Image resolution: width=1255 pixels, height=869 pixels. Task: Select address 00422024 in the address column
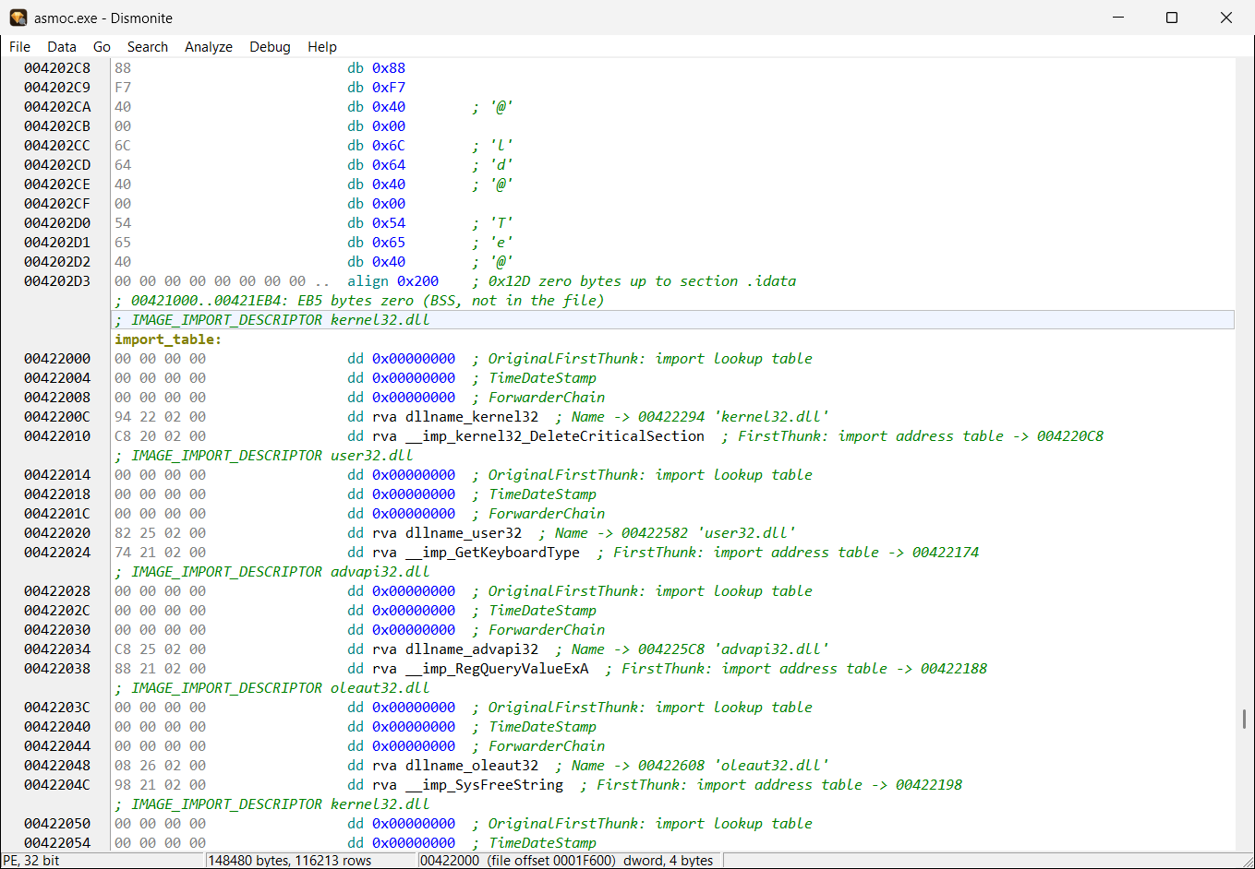(57, 553)
